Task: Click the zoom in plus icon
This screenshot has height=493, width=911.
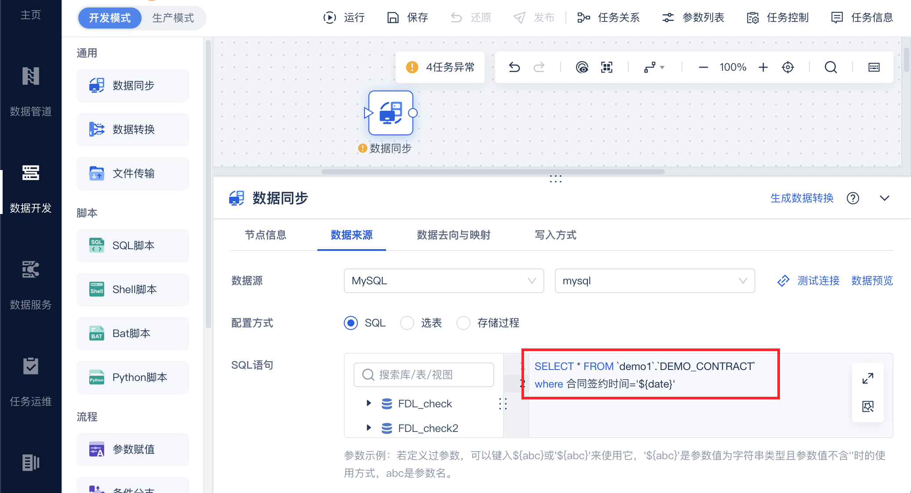Action: 763,67
